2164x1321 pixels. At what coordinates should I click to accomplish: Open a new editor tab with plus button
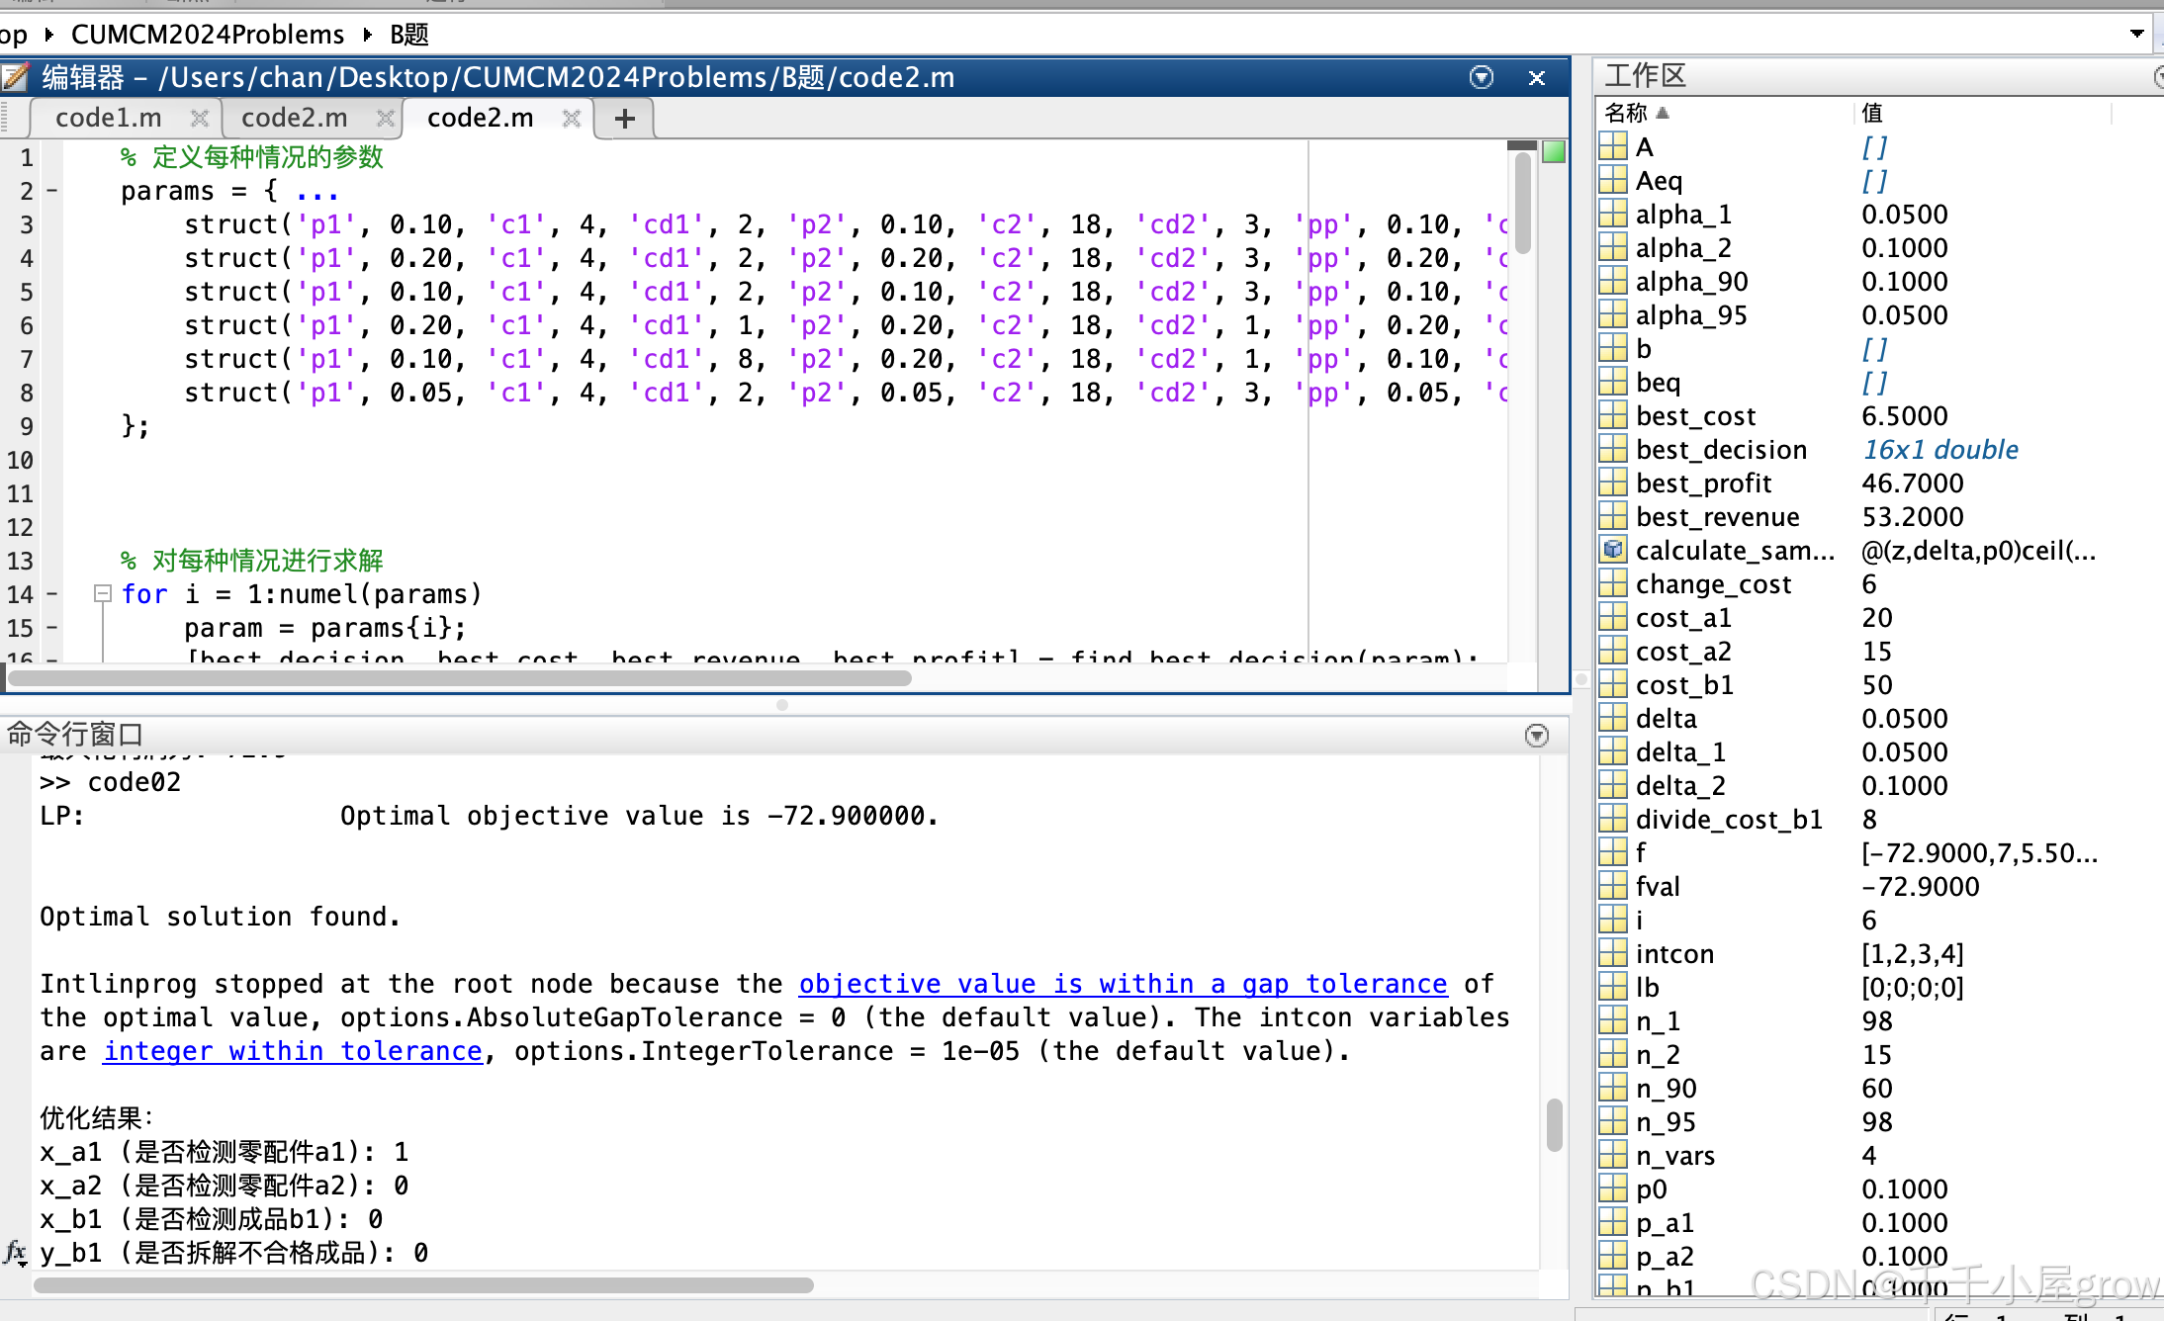coord(625,119)
